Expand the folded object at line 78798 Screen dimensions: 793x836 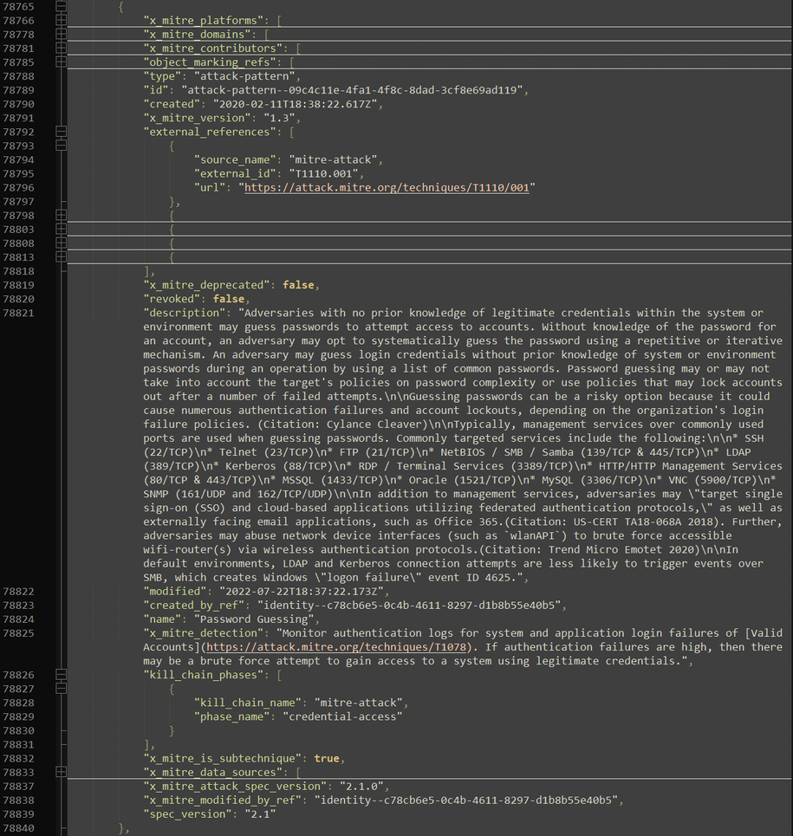point(59,215)
